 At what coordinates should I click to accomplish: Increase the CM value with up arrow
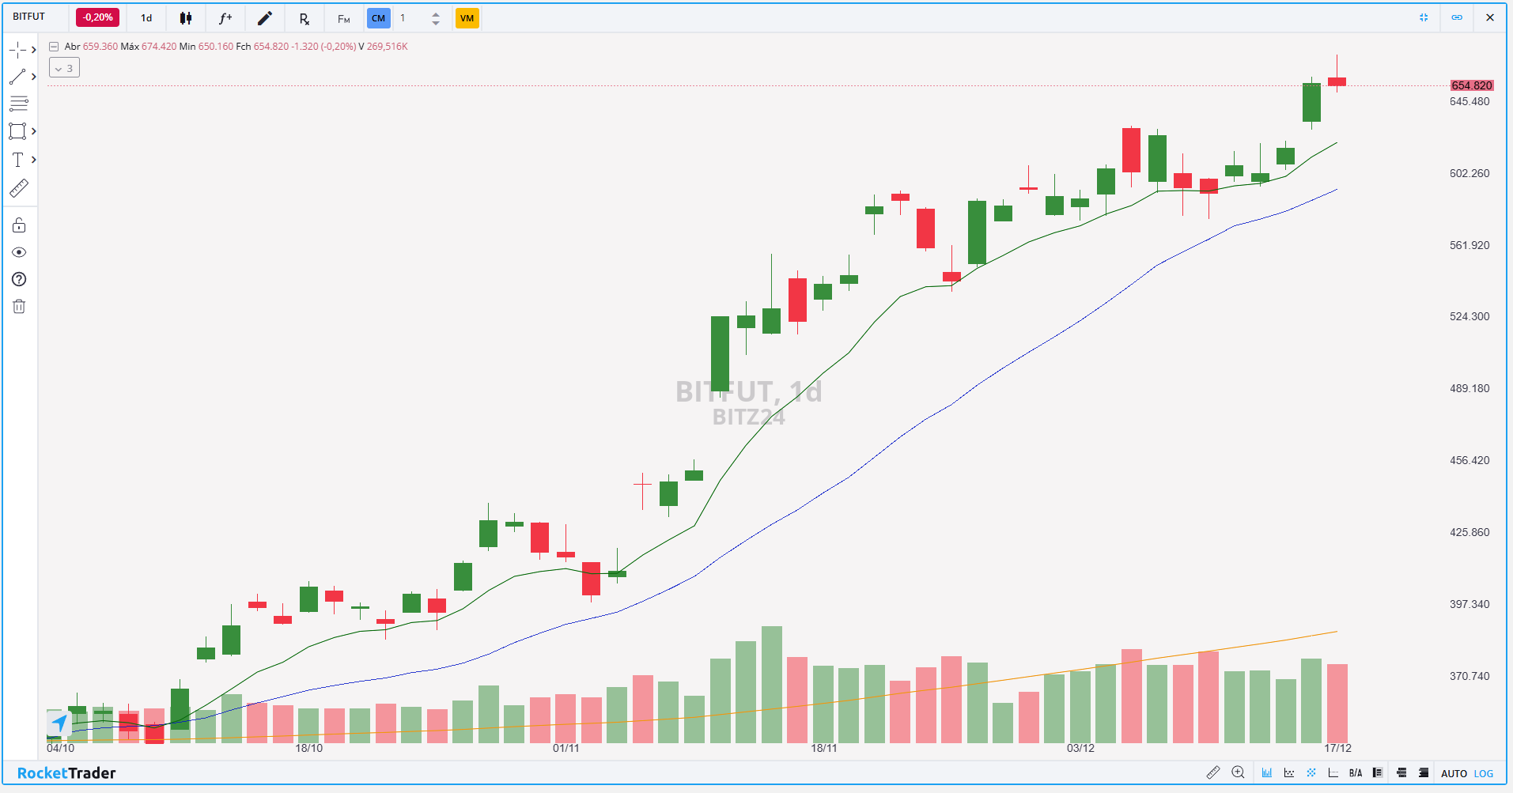[436, 13]
